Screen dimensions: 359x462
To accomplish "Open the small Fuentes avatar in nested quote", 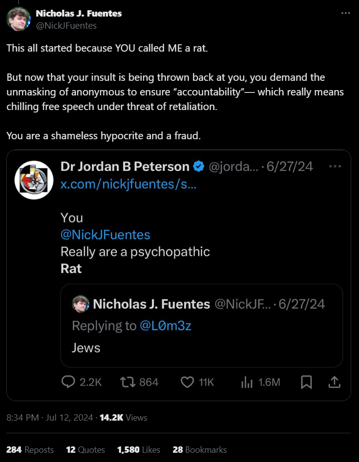I will tap(80, 304).
